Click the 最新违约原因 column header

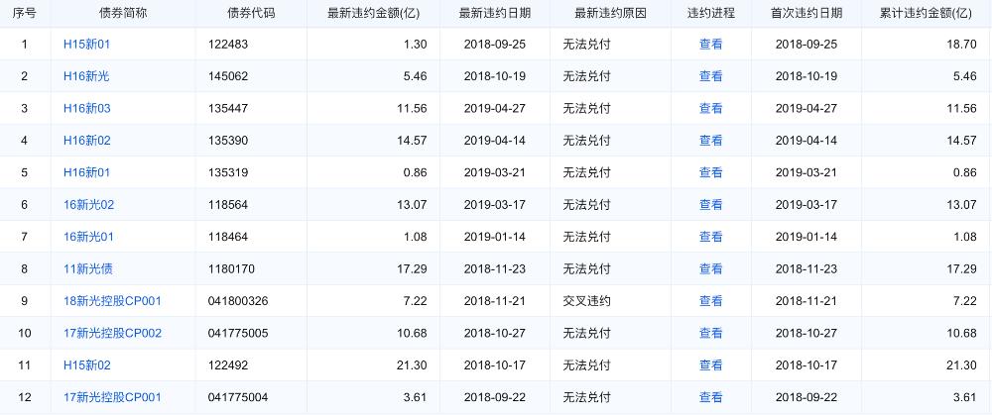coord(610,13)
